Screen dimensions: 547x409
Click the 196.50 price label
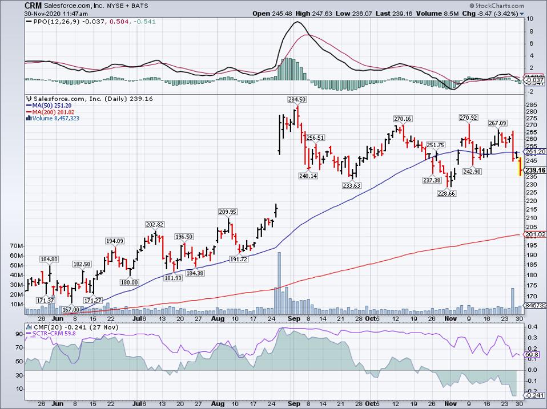point(184,237)
